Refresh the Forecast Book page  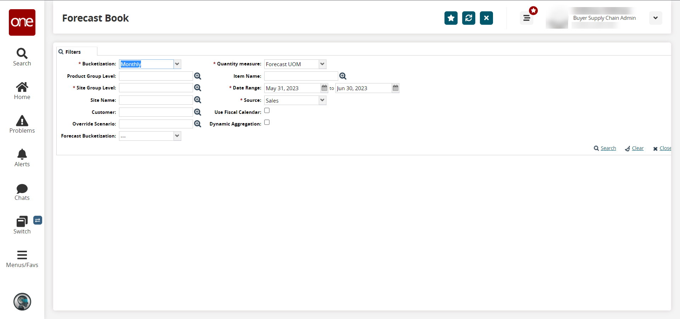(x=469, y=18)
